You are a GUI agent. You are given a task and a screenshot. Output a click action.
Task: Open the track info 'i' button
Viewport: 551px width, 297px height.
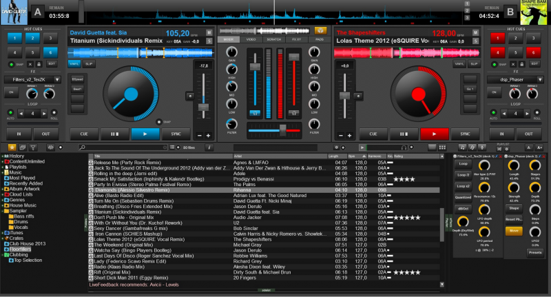point(209,147)
